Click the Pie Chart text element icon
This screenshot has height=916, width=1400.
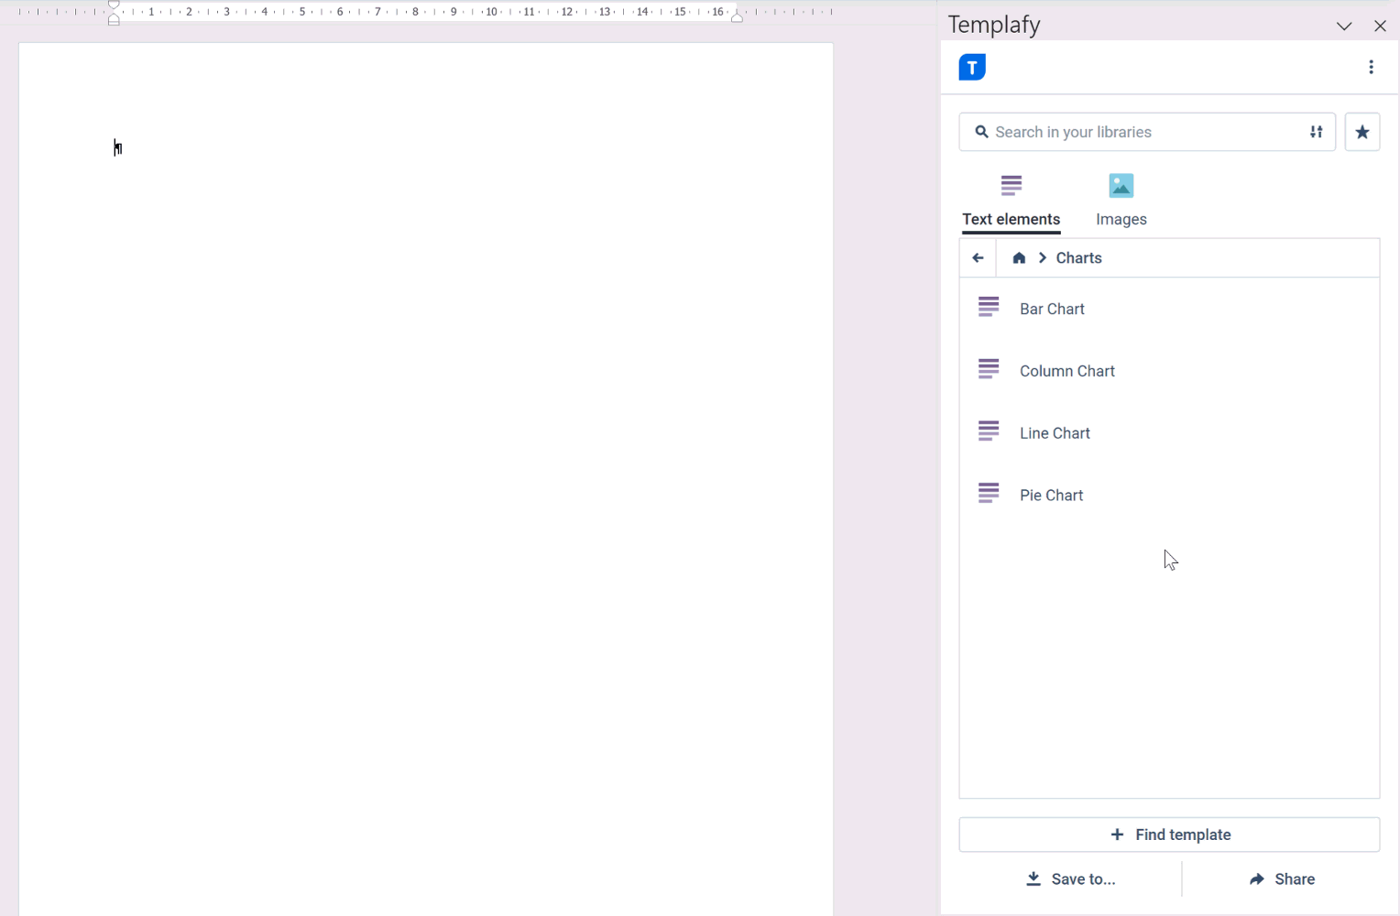pyautogui.click(x=988, y=493)
